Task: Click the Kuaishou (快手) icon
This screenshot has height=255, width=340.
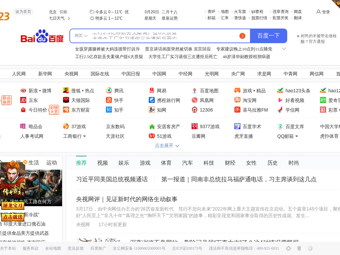Action: (x=109, y=100)
